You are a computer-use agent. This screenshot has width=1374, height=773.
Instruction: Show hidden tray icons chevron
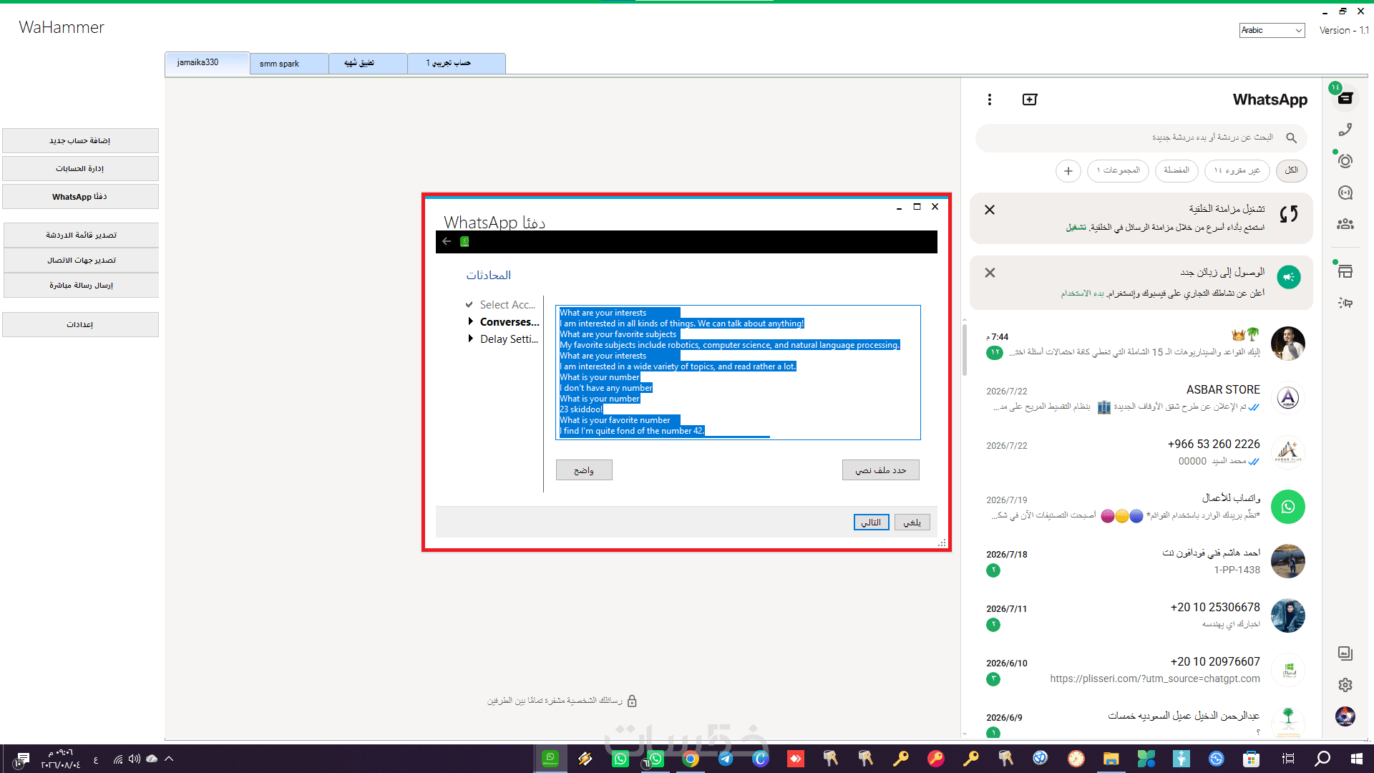pyautogui.click(x=170, y=759)
